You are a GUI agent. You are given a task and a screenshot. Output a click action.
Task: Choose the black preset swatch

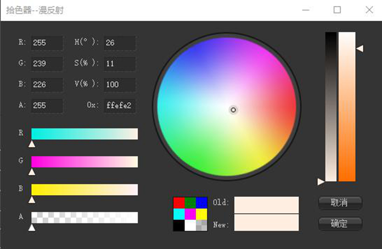179,225
